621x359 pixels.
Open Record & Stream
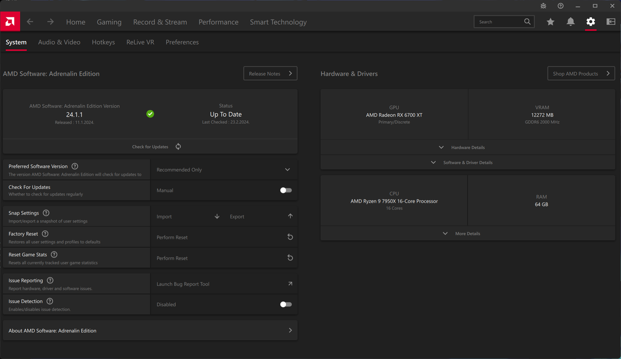tap(160, 22)
